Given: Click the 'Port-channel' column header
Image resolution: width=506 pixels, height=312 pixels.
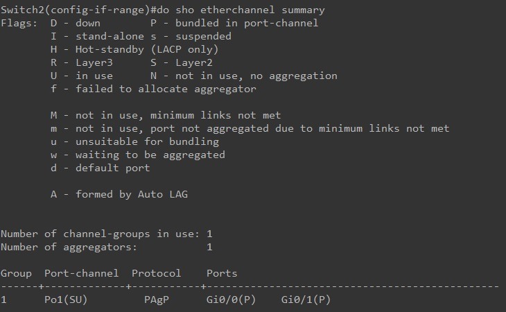Looking at the screenshot, I should click(x=81, y=273).
